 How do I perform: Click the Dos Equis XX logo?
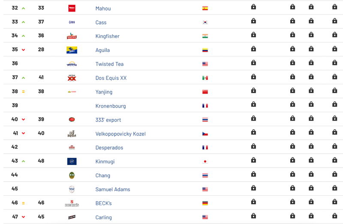(72, 78)
